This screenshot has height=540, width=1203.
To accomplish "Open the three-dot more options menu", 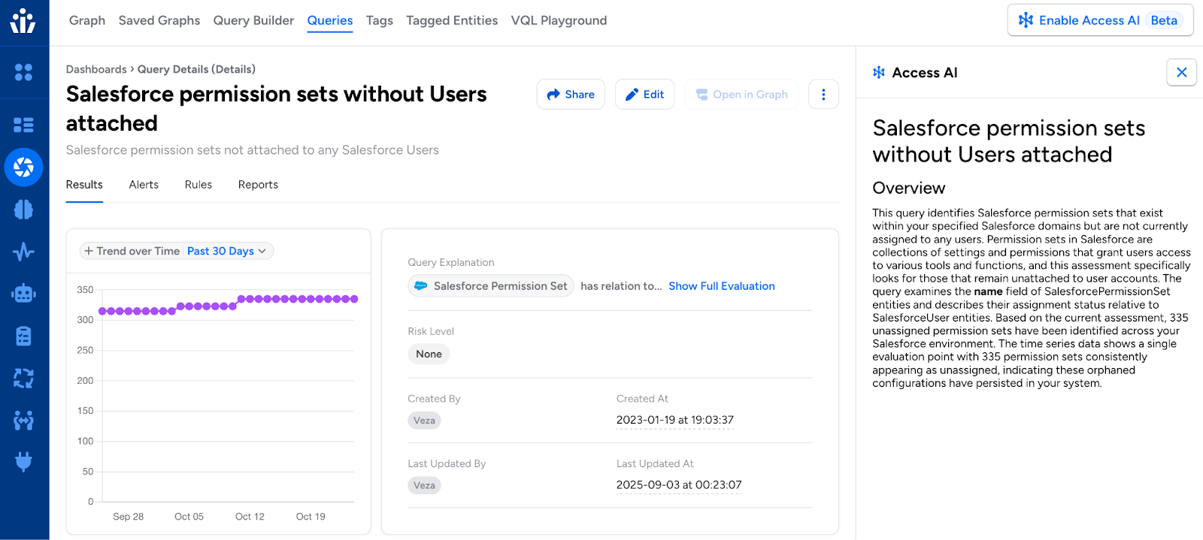I will click(823, 95).
